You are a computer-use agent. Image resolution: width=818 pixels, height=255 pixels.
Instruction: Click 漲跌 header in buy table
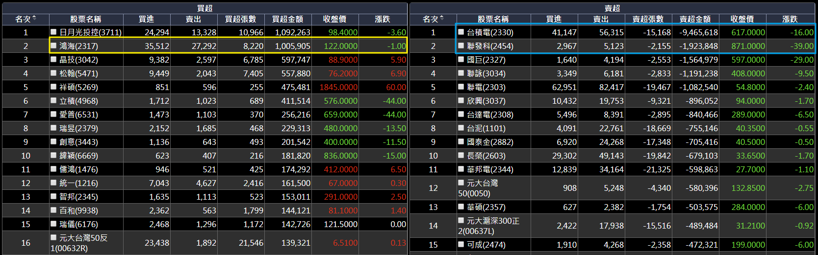point(383,19)
